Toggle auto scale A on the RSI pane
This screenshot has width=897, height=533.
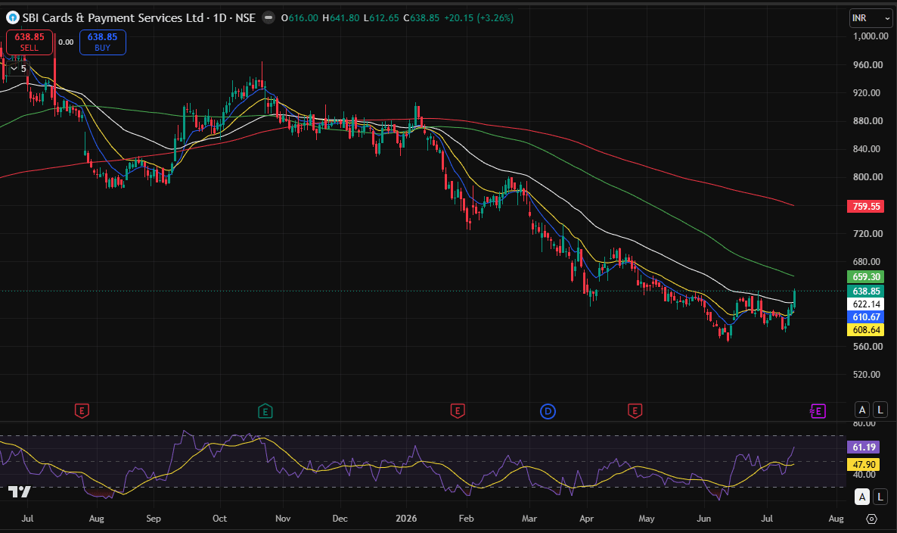pyautogui.click(x=862, y=497)
